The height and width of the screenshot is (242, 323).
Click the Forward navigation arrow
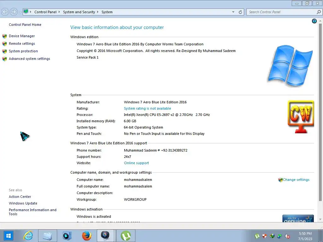point(14,12)
